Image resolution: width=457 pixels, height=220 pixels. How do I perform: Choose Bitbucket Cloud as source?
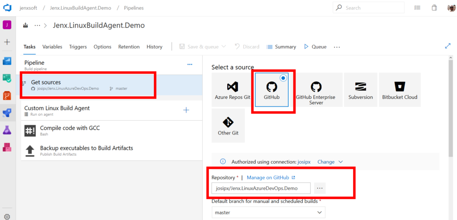(x=399, y=90)
